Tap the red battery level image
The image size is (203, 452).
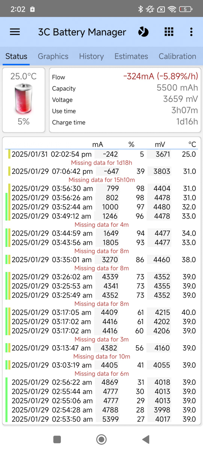[24, 99]
